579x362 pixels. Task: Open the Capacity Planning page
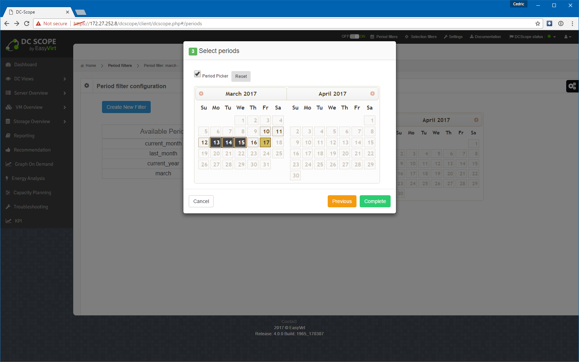(x=32, y=193)
